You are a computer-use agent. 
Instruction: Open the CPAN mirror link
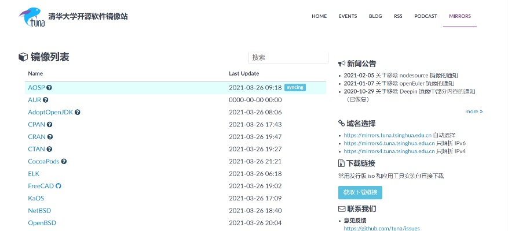click(x=36, y=124)
